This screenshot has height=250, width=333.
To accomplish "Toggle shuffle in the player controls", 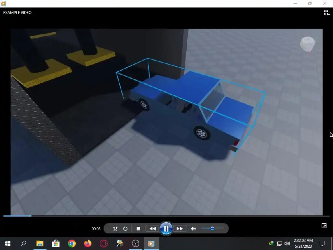I will click(115, 229).
